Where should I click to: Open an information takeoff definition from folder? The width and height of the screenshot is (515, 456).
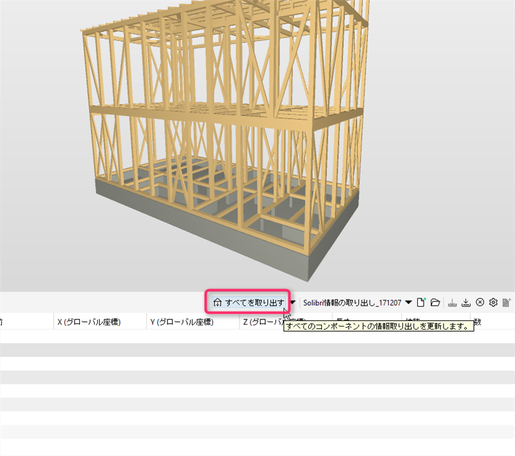point(435,302)
